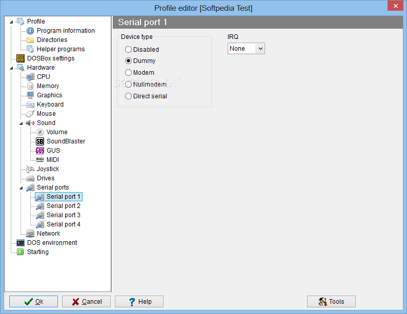
Task: Select the SoundBlaster label
Action: coord(66,141)
